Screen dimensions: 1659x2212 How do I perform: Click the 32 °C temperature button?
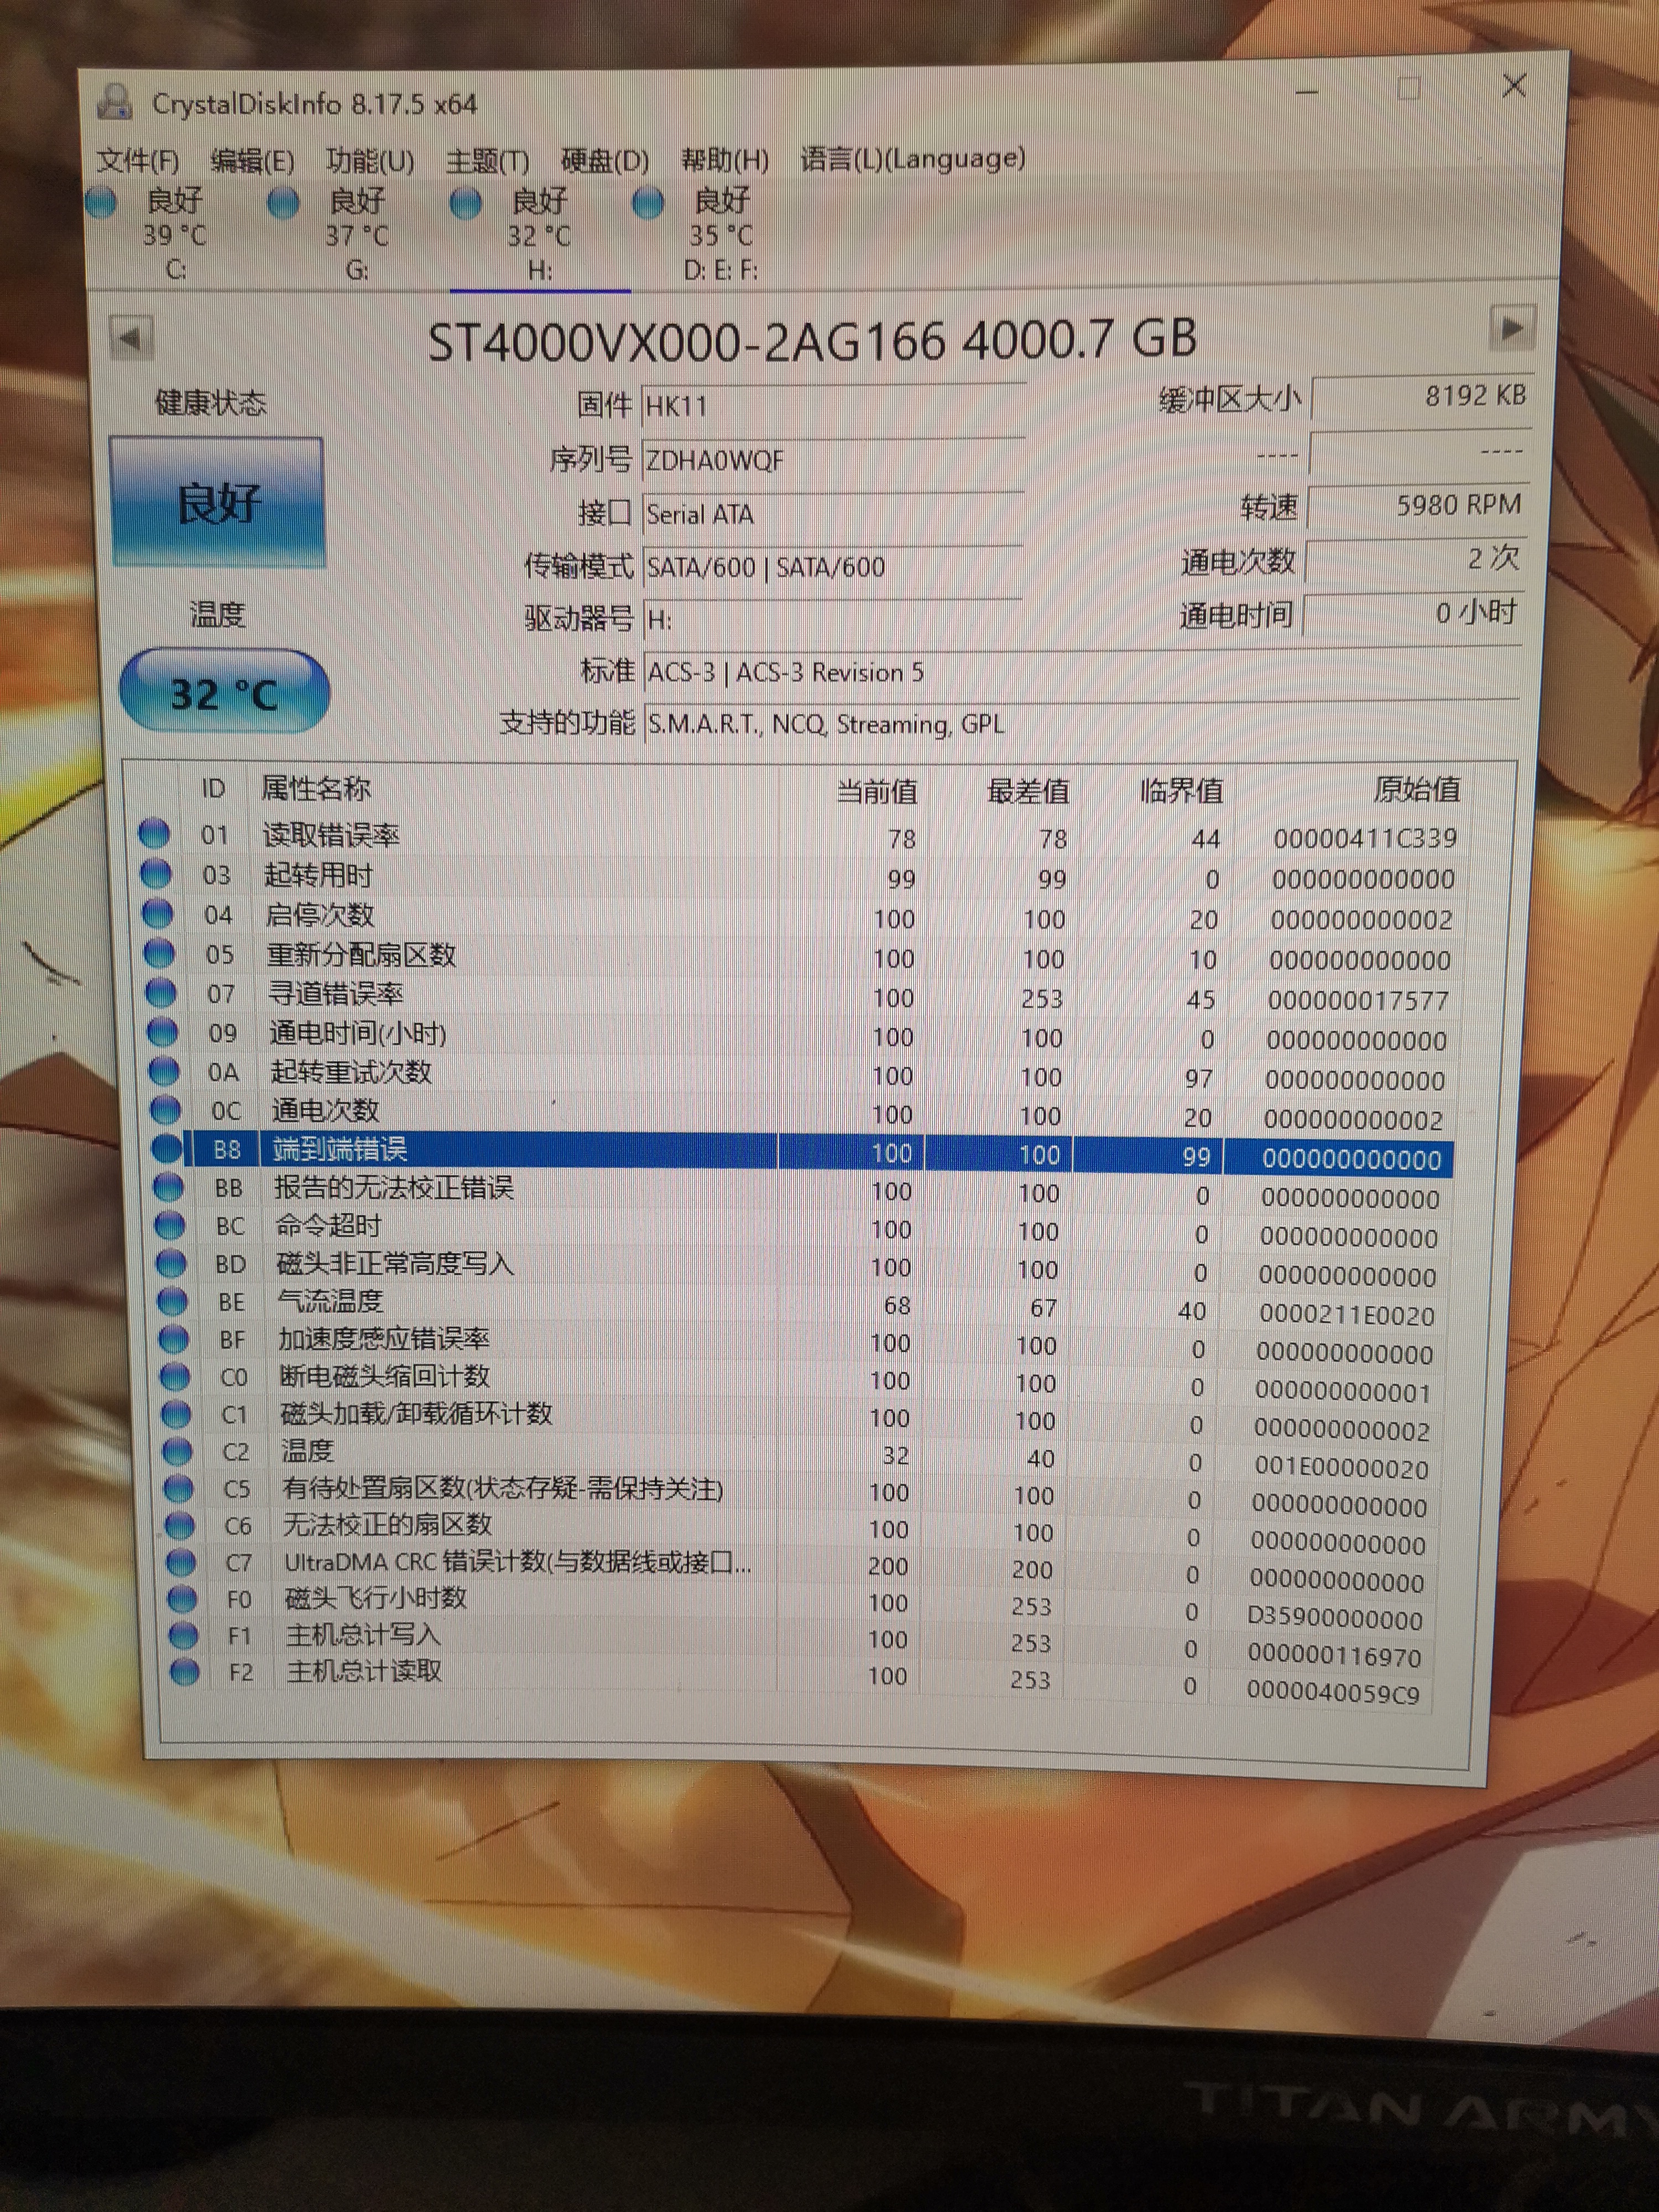coord(224,692)
